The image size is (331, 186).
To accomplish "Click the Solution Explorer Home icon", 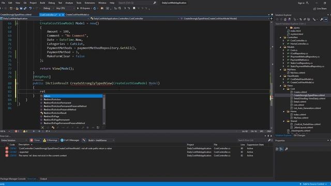I will click(x=285, y=19).
